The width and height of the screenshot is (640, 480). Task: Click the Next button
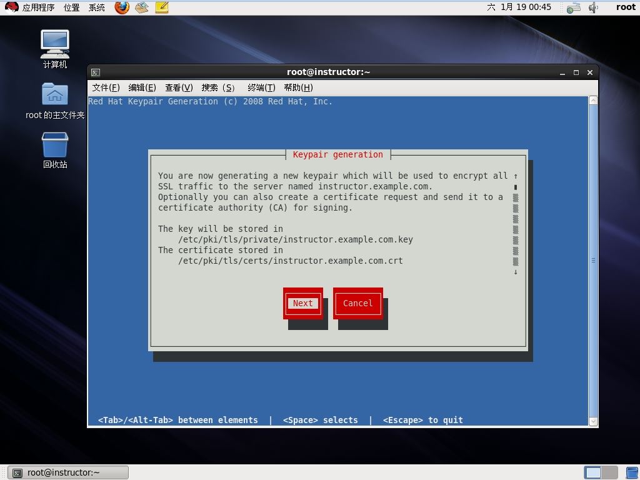(303, 303)
